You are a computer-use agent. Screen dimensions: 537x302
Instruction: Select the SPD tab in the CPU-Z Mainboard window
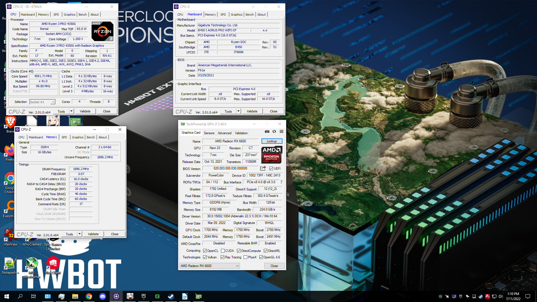point(223,15)
